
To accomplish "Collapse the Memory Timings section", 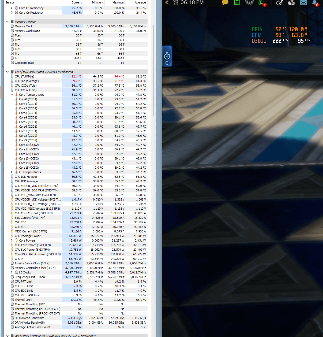I will [x=7, y=22].
